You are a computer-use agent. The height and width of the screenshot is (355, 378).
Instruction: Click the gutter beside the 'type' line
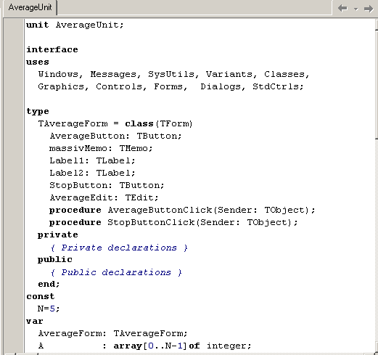[x=14, y=111]
